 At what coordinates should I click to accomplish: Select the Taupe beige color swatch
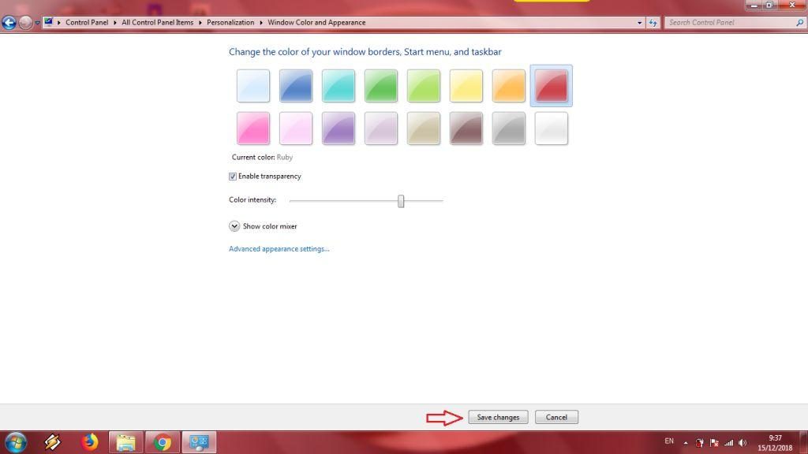[x=424, y=128]
